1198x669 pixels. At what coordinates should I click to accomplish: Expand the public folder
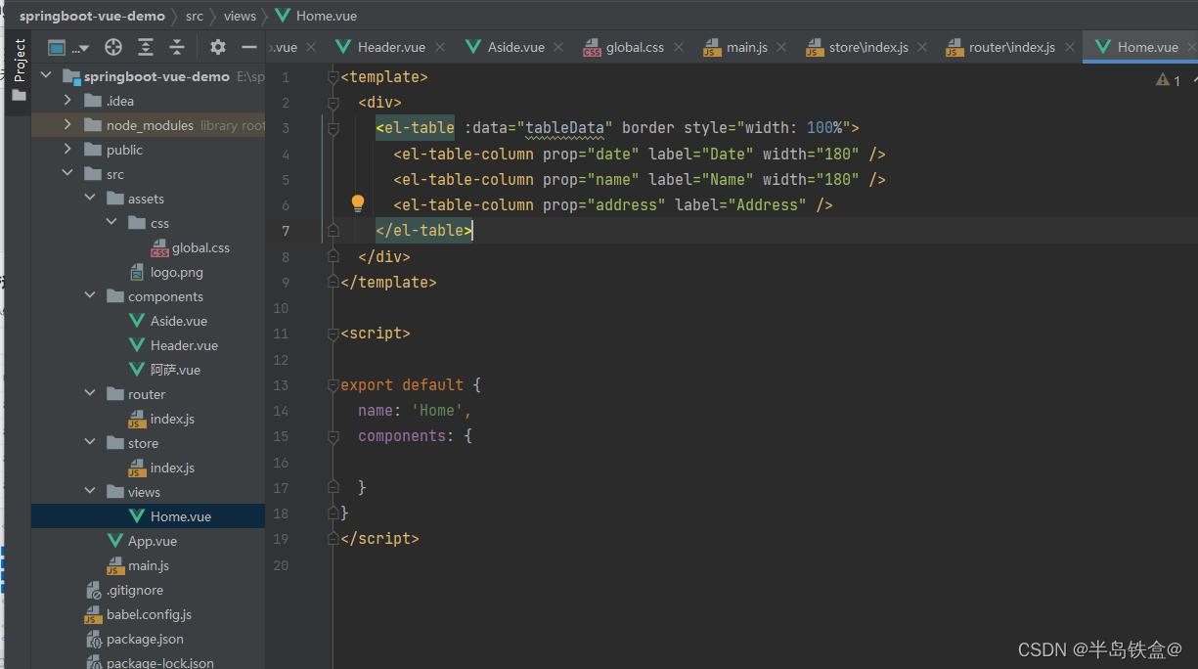tap(67, 150)
